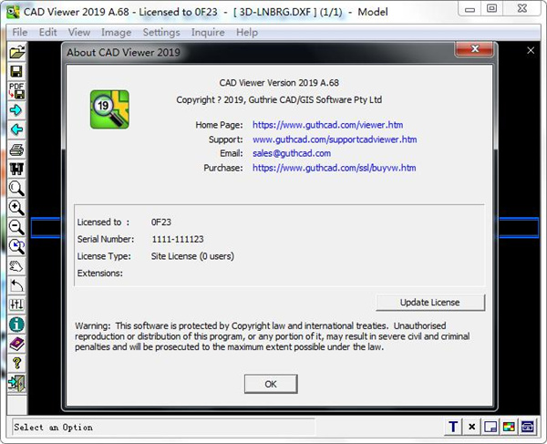Open the Settings menu
547x444 pixels.
(x=161, y=33)
